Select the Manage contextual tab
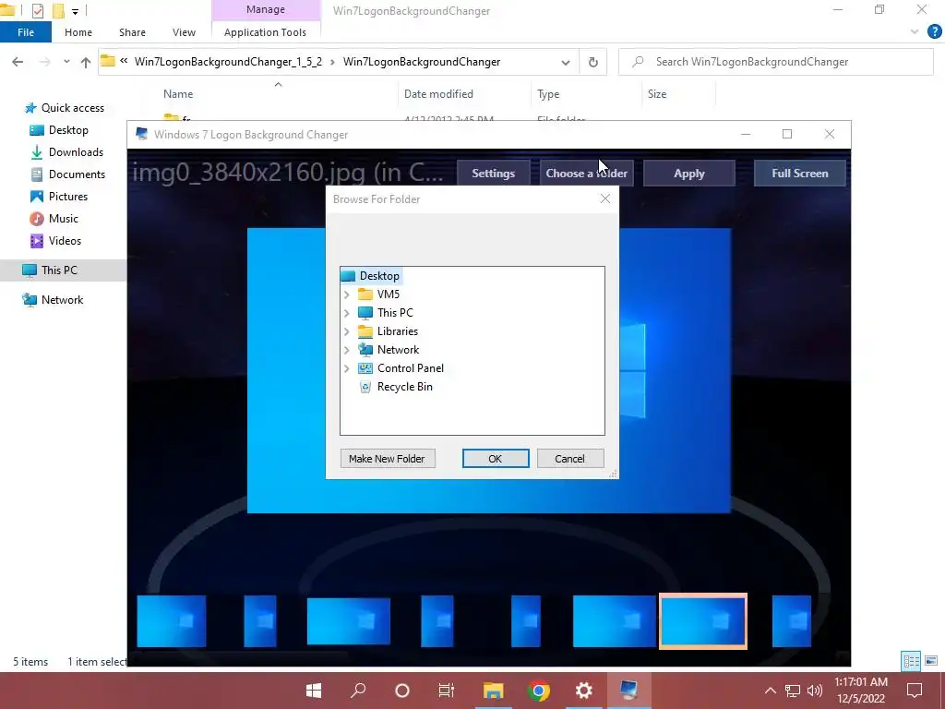The image size is (945, 709). tap(265, 9)
